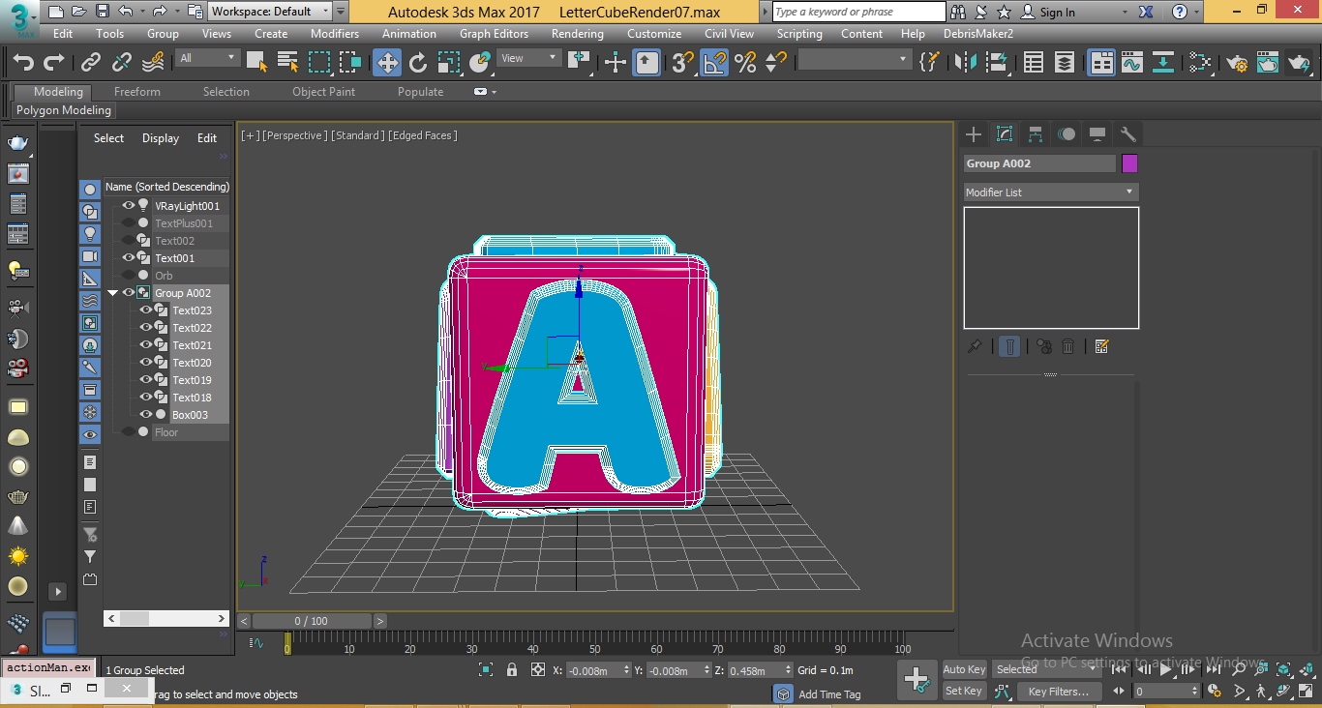Toggle Selection Lock padlock icon

511,670
